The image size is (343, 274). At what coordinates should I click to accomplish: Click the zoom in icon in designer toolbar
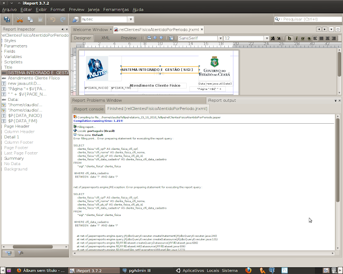pyautogui.click(x=155, y=38)
